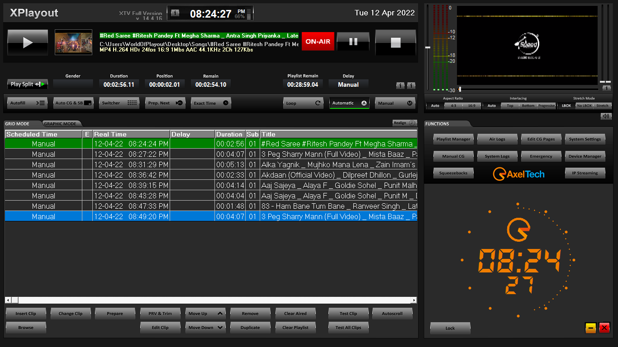
Task: Select Auto aspect ratio
Action: [x=435, y=106]
